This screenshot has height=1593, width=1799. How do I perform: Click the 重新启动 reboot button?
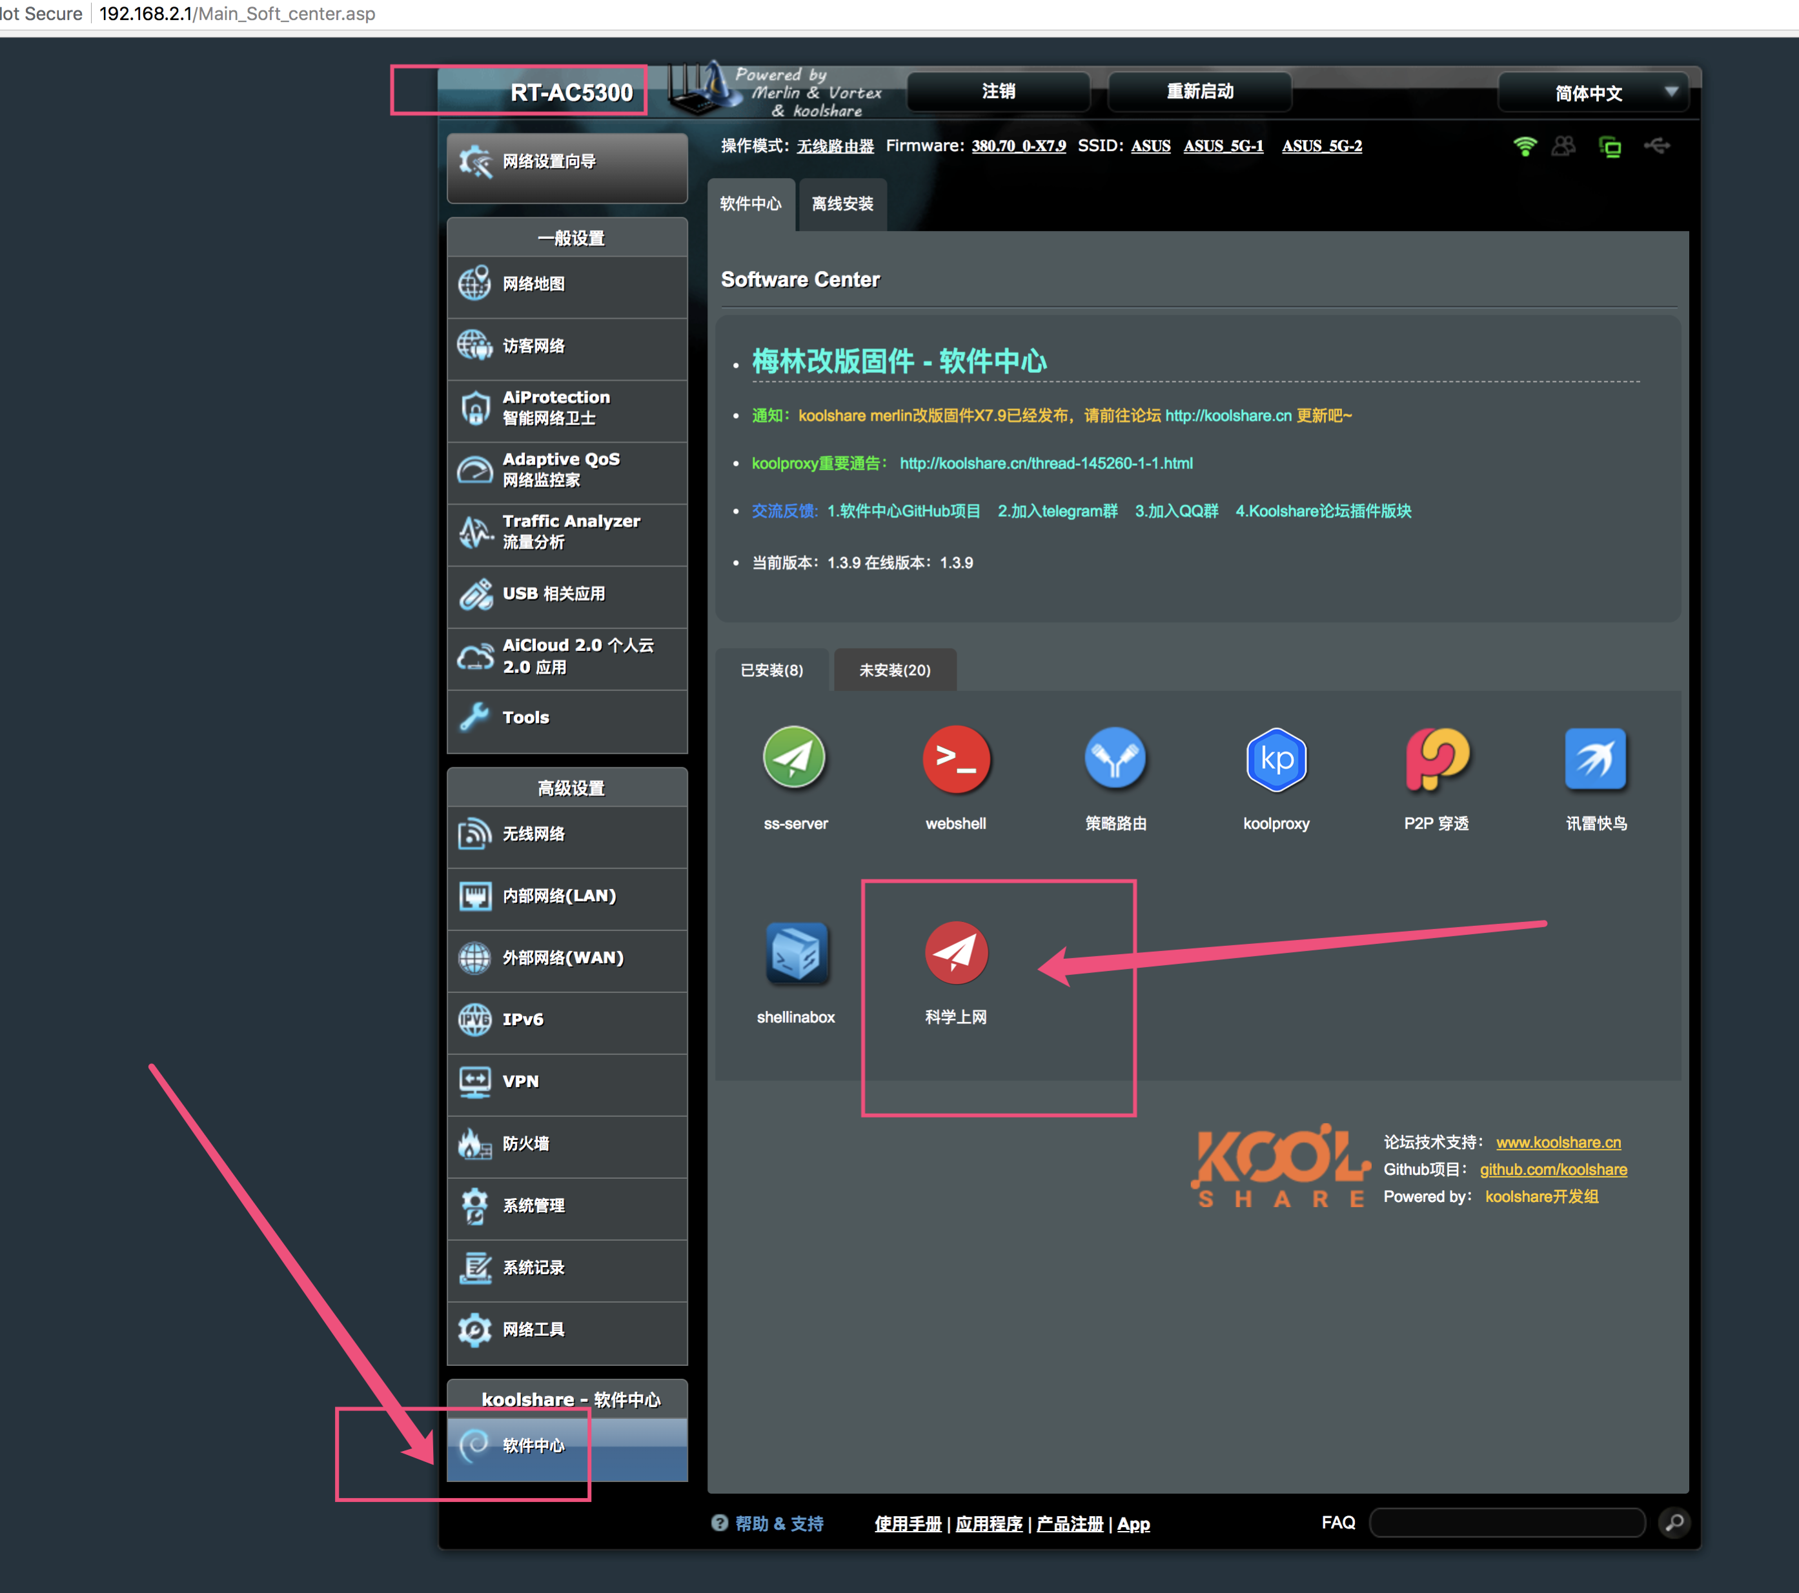pos(1199,92)
